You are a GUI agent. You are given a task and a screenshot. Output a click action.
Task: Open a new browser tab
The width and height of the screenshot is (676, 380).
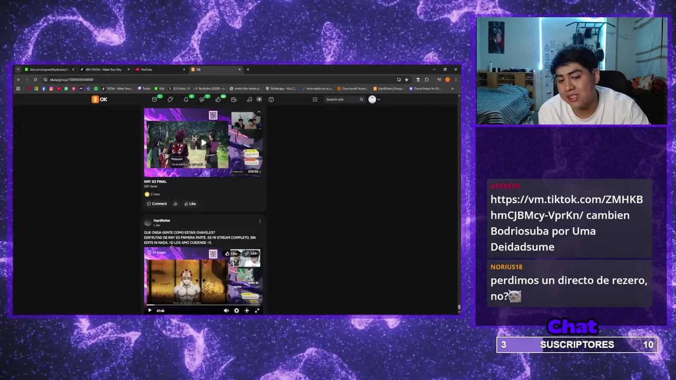pos(248,69)
